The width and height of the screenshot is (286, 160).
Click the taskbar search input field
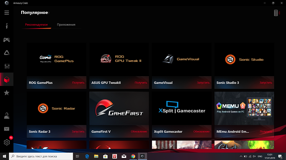(41, 156)
